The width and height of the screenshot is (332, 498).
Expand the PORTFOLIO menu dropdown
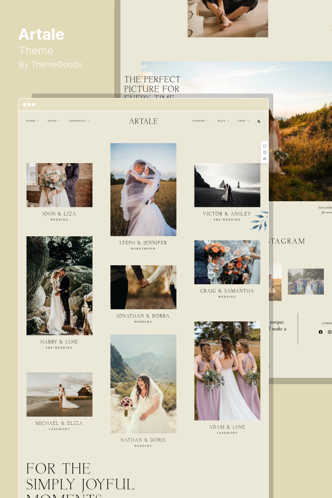79,121
